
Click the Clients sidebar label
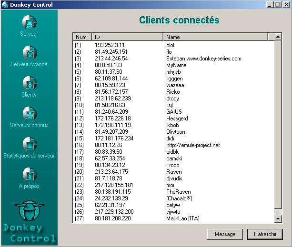click(29, 95)
